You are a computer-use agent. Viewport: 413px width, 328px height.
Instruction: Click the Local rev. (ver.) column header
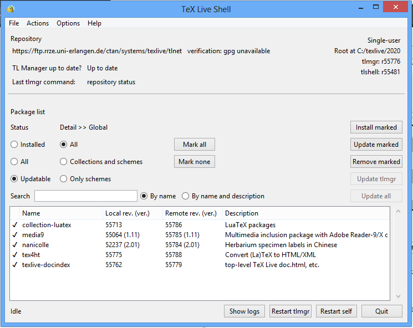[x=132, y=213]
